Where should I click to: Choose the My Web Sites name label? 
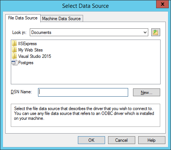pyautogui.click(x=31, y=50)
